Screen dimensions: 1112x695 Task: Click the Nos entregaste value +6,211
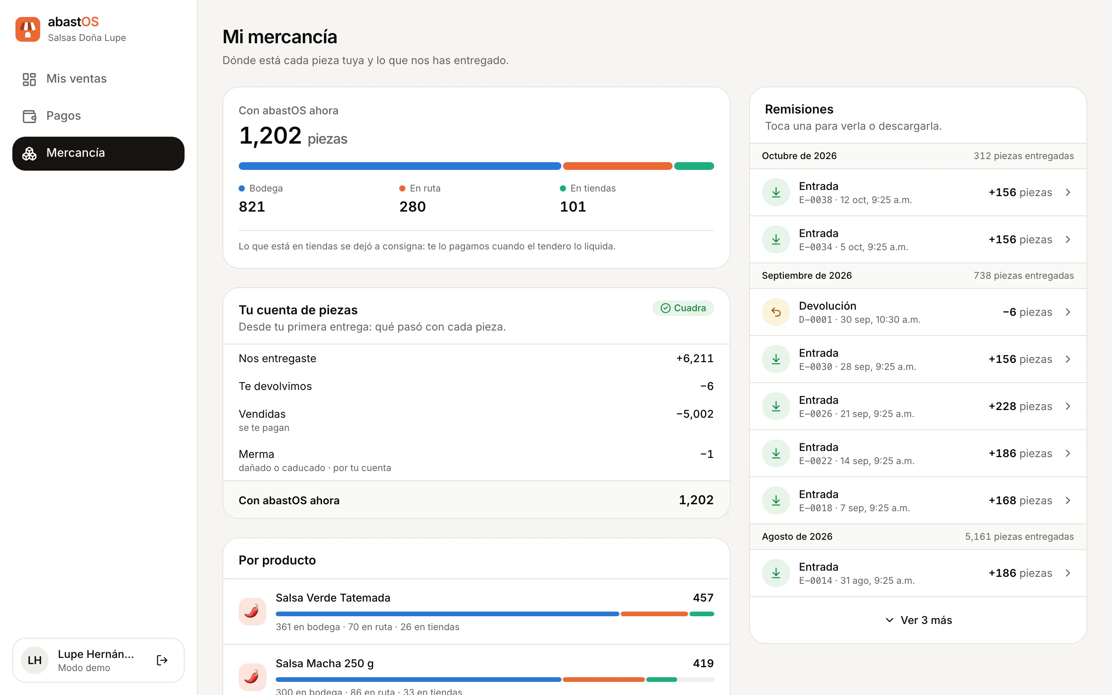coord(695,359)
